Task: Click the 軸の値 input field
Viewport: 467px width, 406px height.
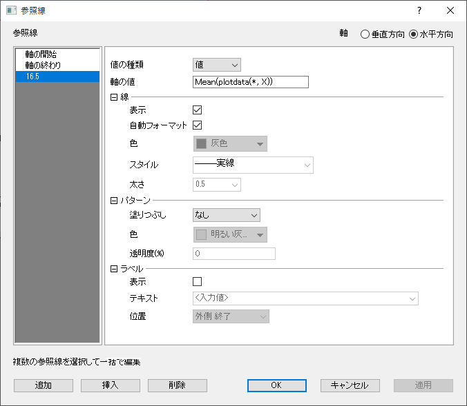Action: (x=251, y=82)
